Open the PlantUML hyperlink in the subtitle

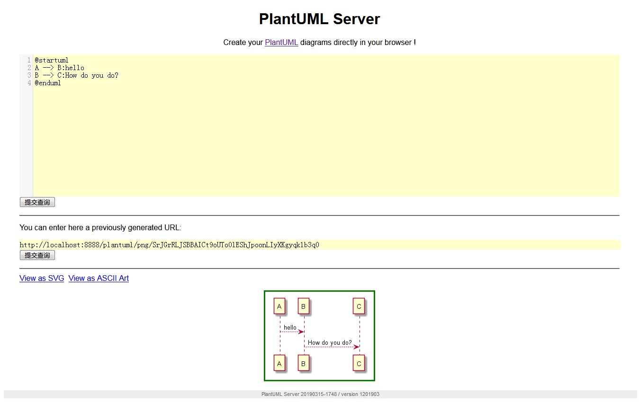point(281,42)
